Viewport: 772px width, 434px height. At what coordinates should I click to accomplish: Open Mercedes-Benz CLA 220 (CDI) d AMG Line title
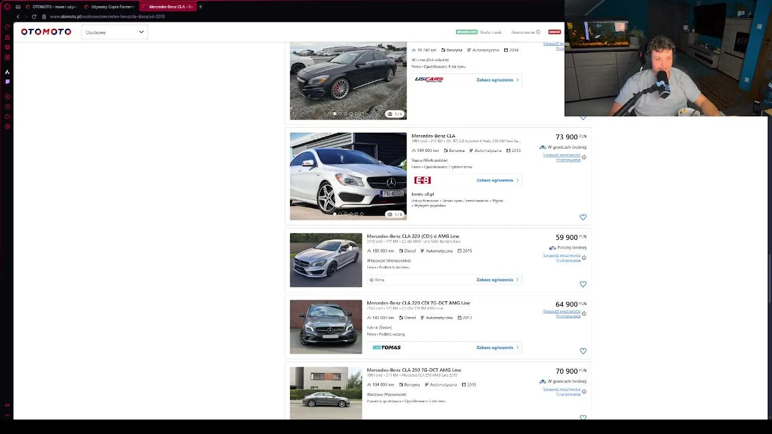click(413, 236)
